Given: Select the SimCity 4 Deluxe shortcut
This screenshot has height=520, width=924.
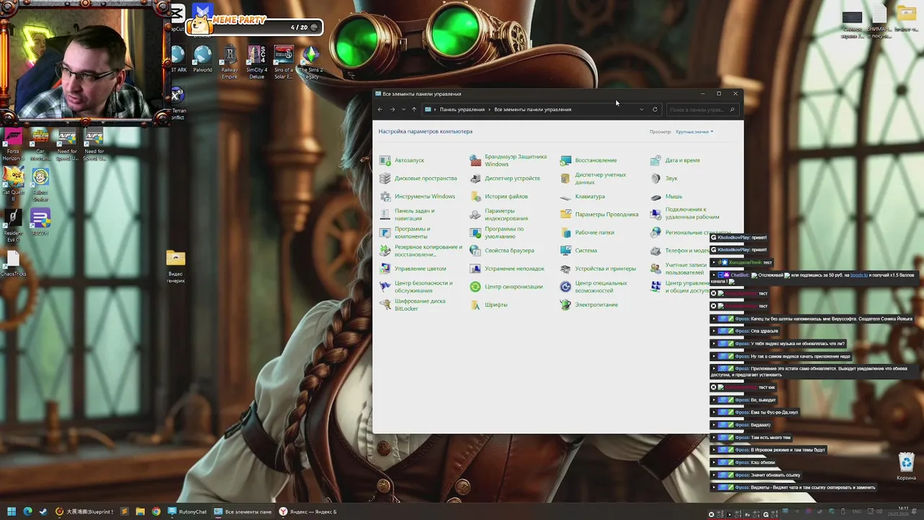Looking at the screenshot, I should click(257, 62).
